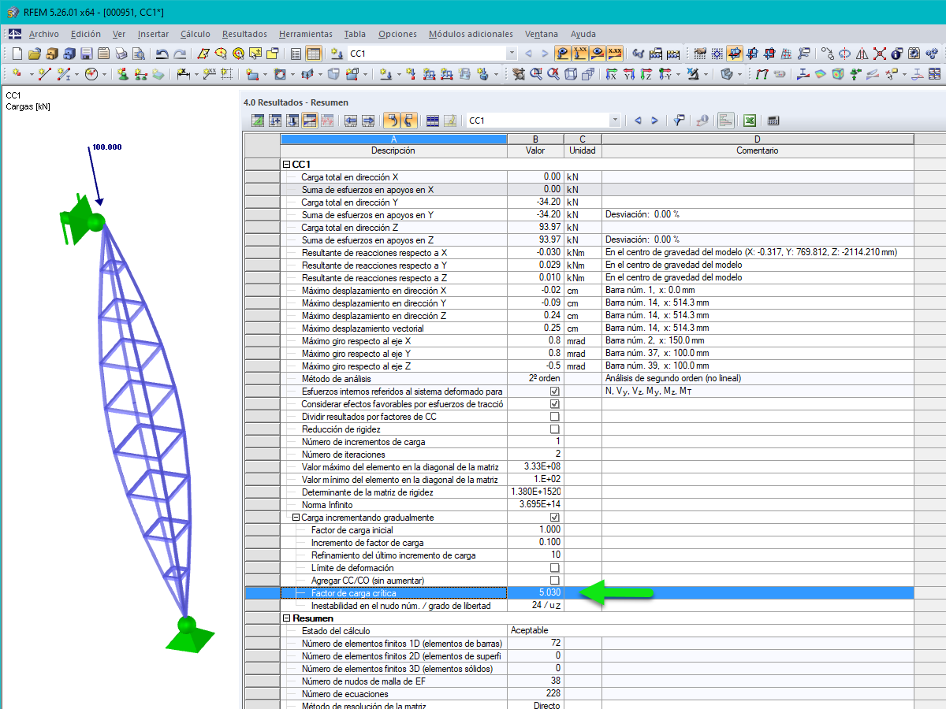Enable 'Dividir resultados por factores de CC'
Image resolution: width=946 pixels, height=709 pixels.
pos(554,417)
